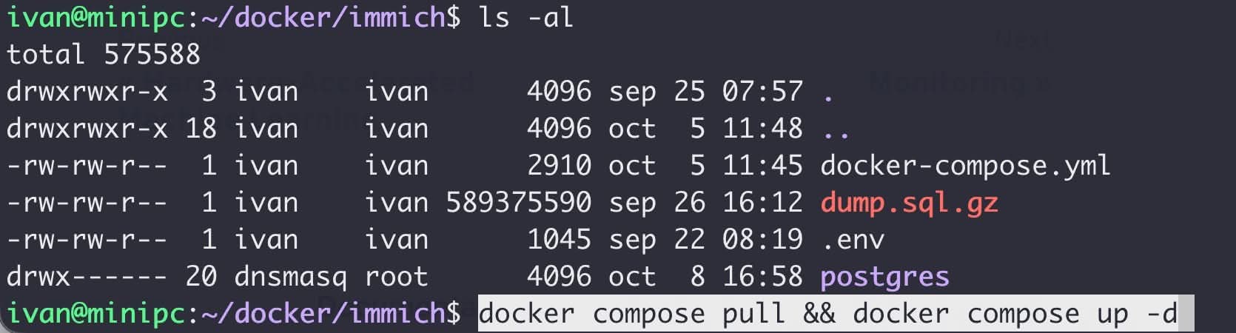Viewport: 1236px width, 333px height.
Task: Click the drwx------ permissions string
Action: 87,277
